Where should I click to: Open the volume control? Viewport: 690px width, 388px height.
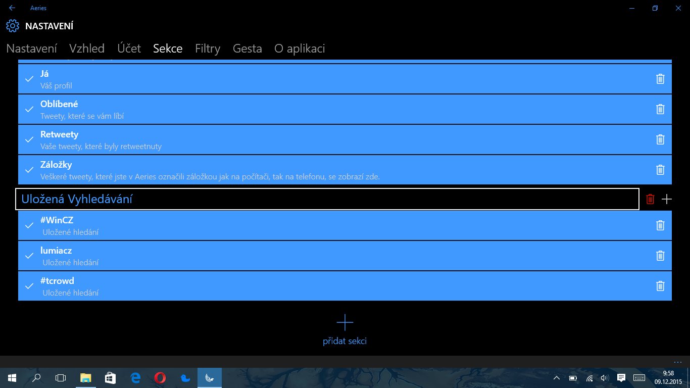605,378
